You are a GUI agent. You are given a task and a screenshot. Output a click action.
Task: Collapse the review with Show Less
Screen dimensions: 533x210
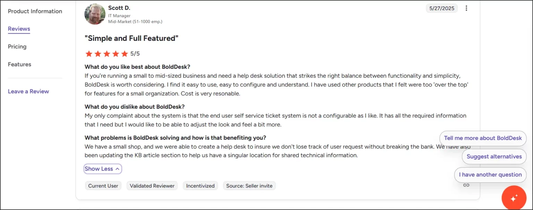click(x=102, y=169)
